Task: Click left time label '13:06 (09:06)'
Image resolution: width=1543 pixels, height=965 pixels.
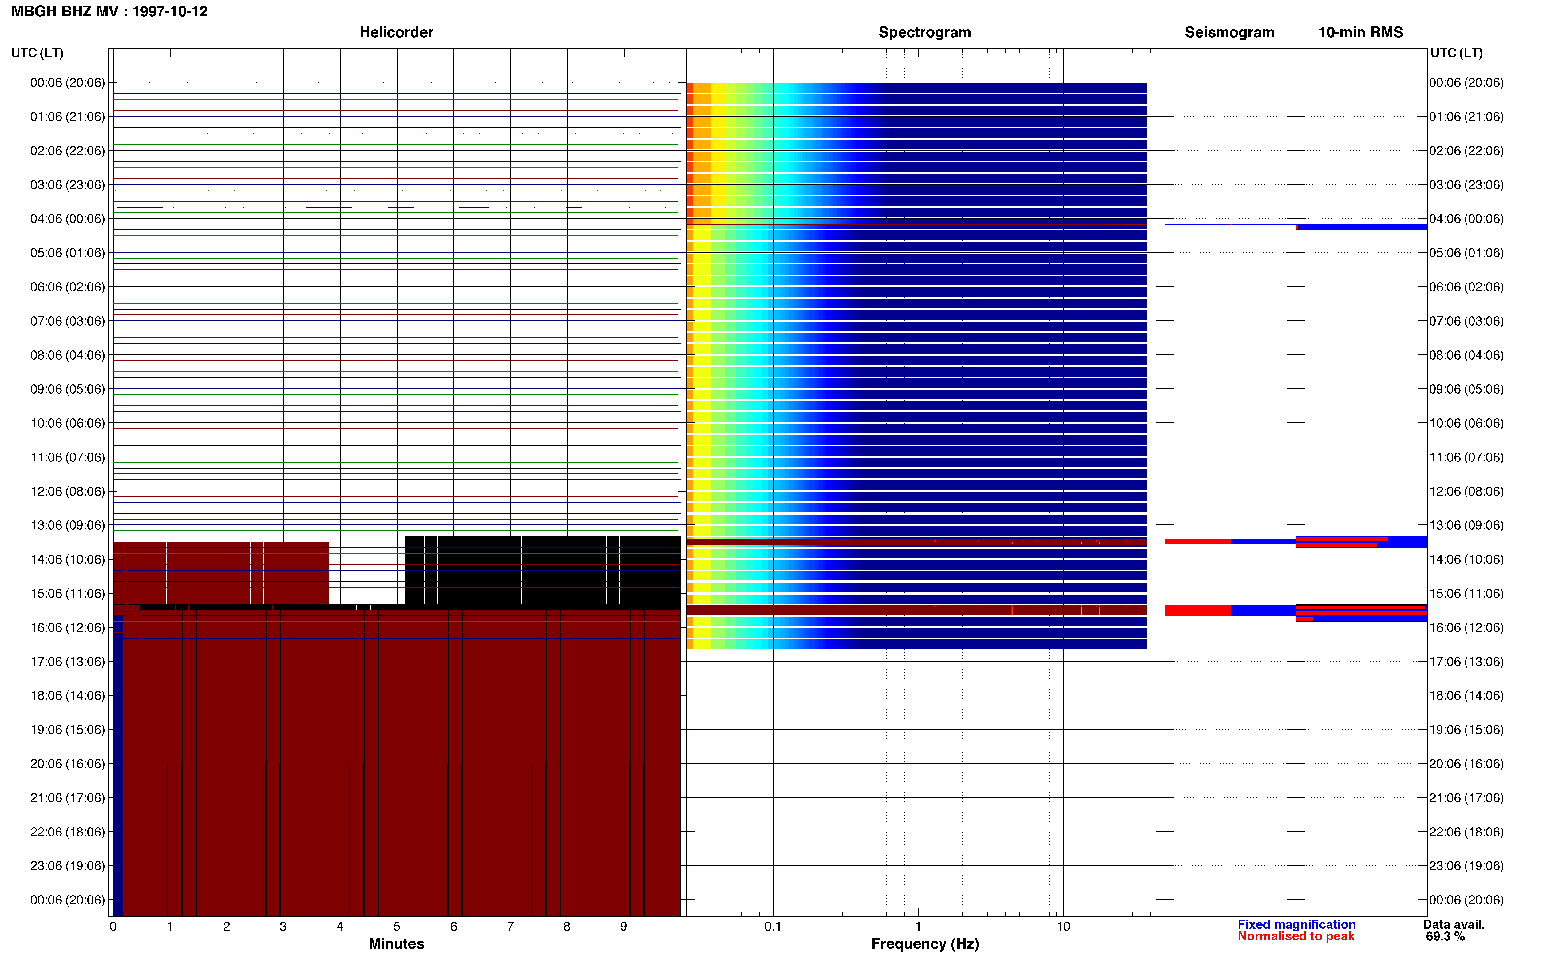Action: [x=68, y=525]
